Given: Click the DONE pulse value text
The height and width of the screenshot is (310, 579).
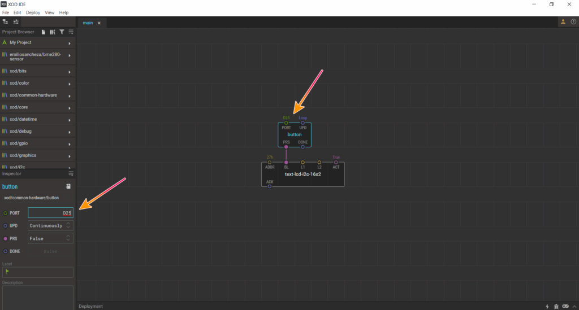Looking at the screenshot, I should point(50,251).
